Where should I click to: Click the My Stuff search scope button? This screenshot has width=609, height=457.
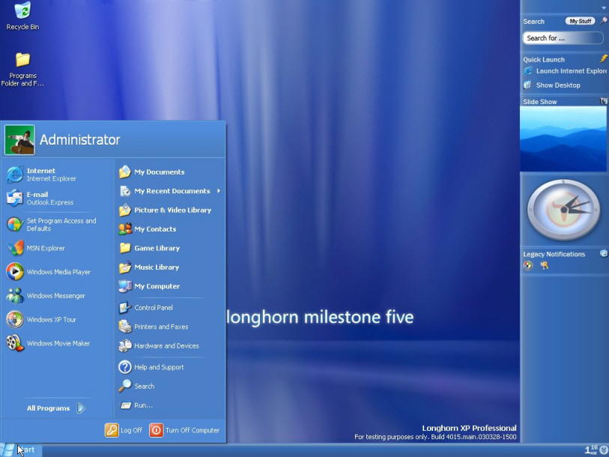pyautogui.click(x=581, y=21)
